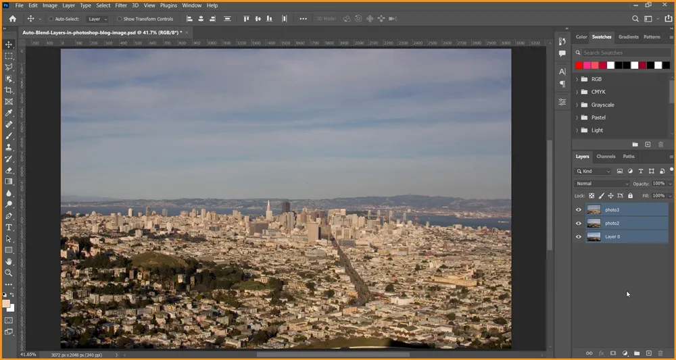Create new fill or adjustment layer
This screenshot has height=360, width=676.
pyautogui.click(x=625, y=353)
